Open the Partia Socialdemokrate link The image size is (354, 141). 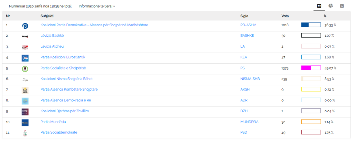[59, 132]
